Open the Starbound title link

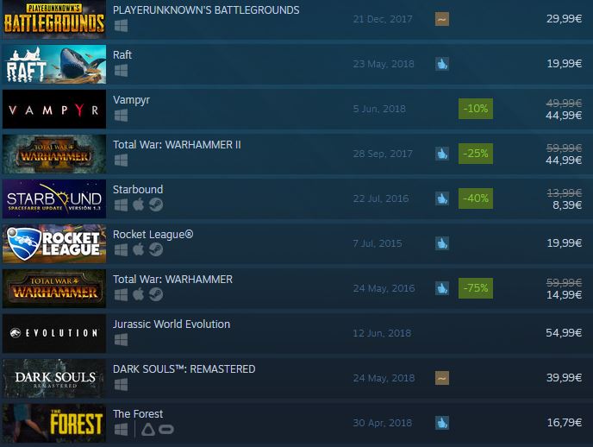(138, 189)
